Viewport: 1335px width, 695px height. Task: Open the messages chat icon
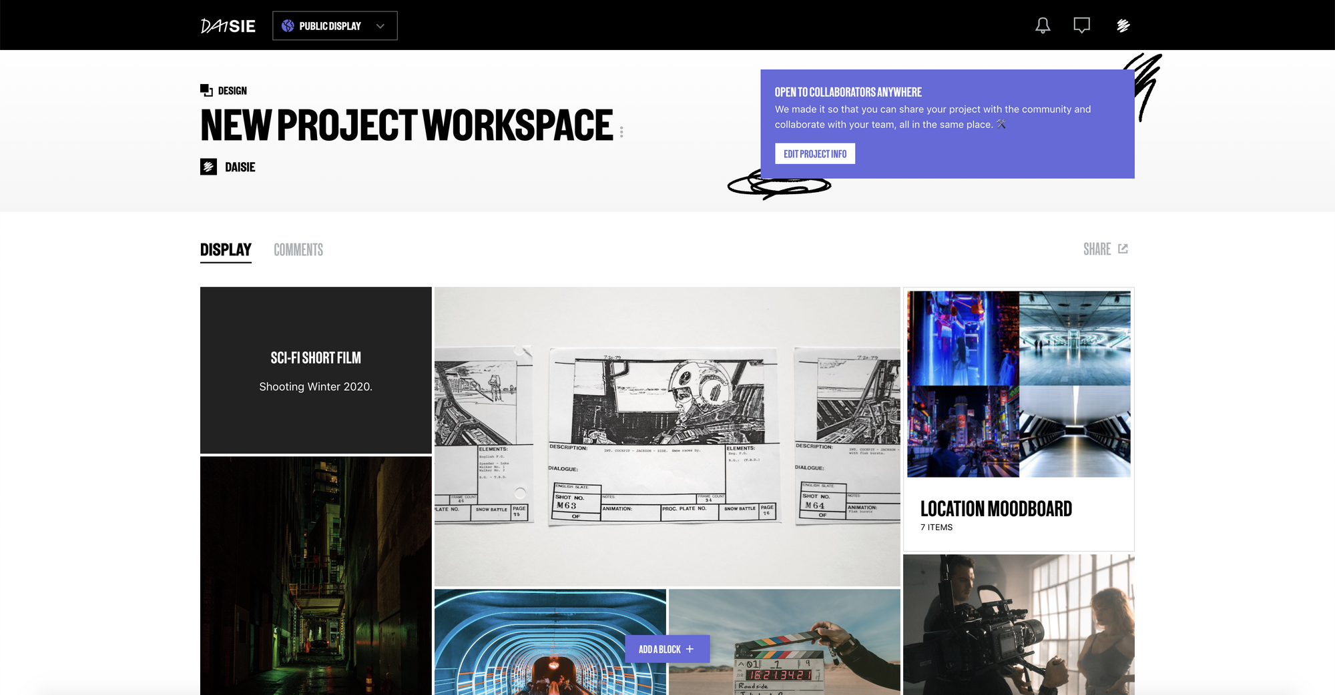[1081, 25]
